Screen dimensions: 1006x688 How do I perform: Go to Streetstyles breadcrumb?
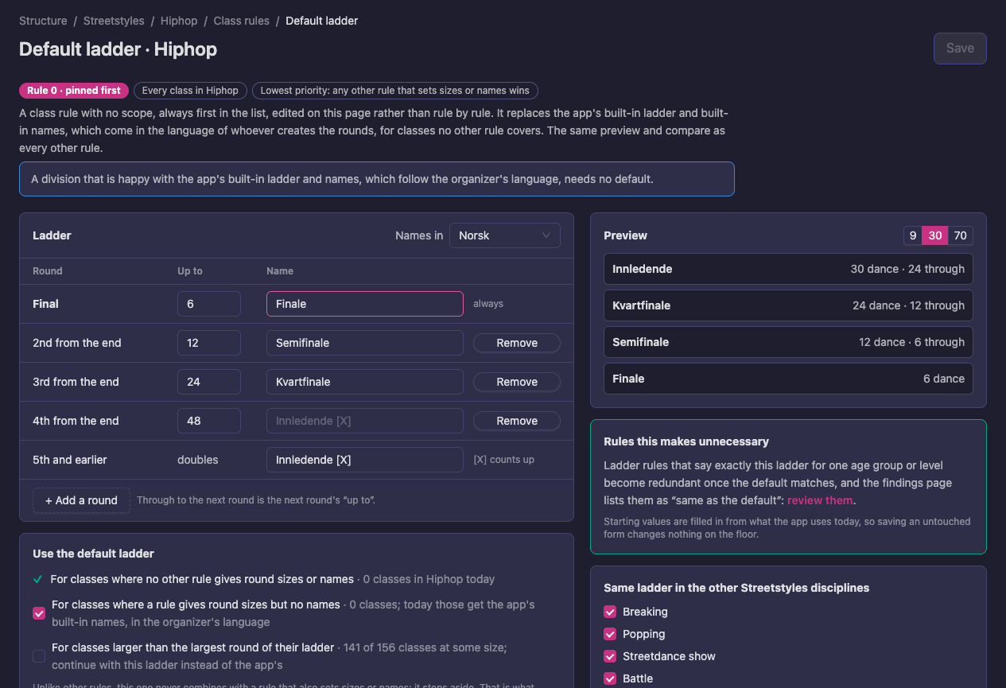pos(114,21)
